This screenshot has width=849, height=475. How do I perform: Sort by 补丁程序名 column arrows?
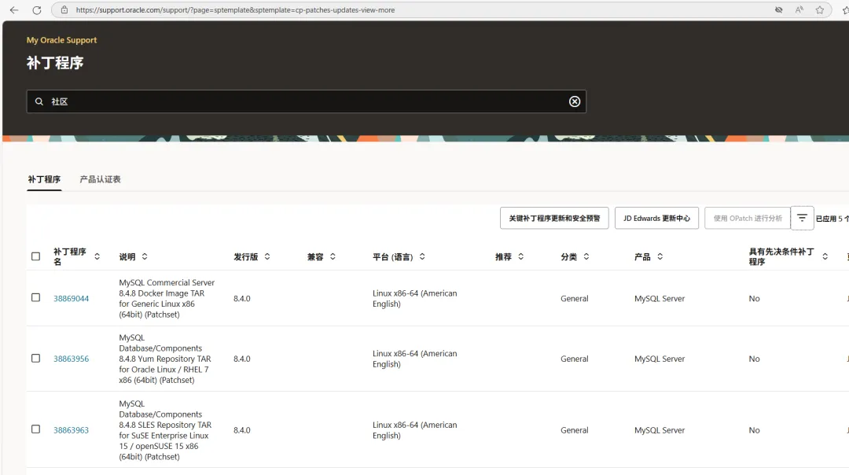[97, 256]
